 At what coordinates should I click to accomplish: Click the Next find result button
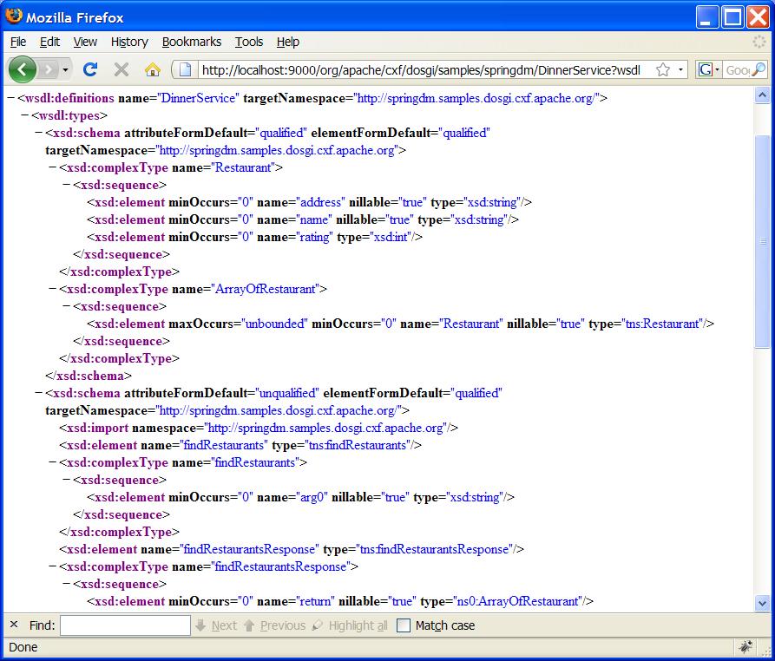(216, 625)
